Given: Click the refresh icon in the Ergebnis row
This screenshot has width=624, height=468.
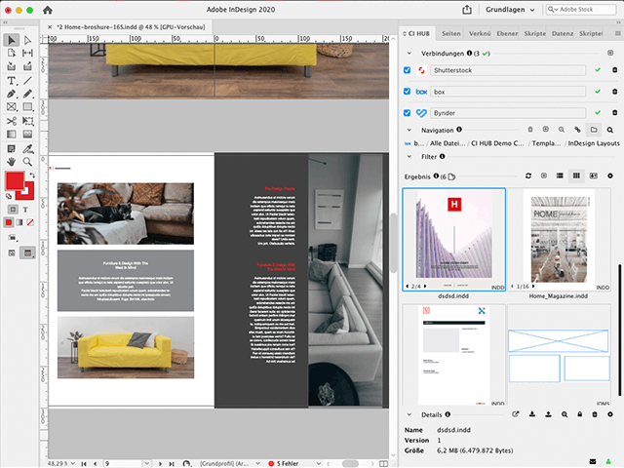Looking at the screenshot, I should [528, 175].
